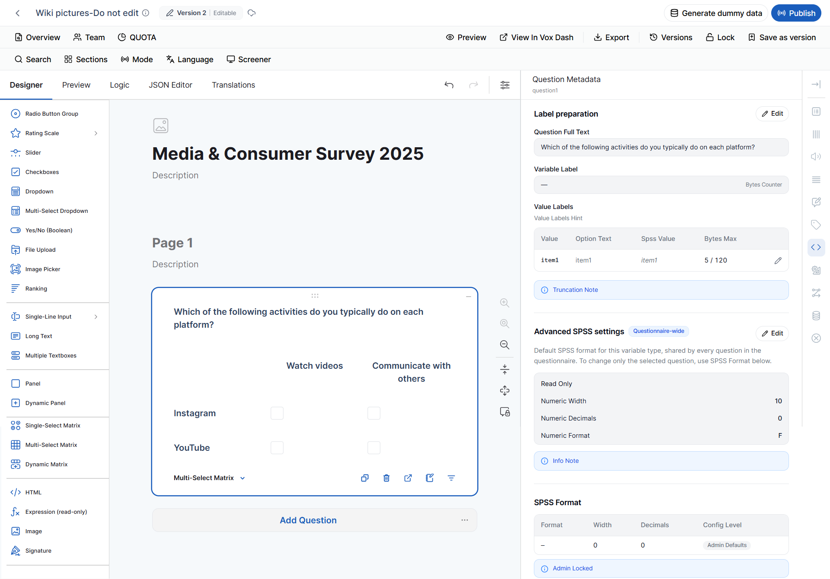Click the move crosshair arrows icon
830x579 pixels.
504,391
